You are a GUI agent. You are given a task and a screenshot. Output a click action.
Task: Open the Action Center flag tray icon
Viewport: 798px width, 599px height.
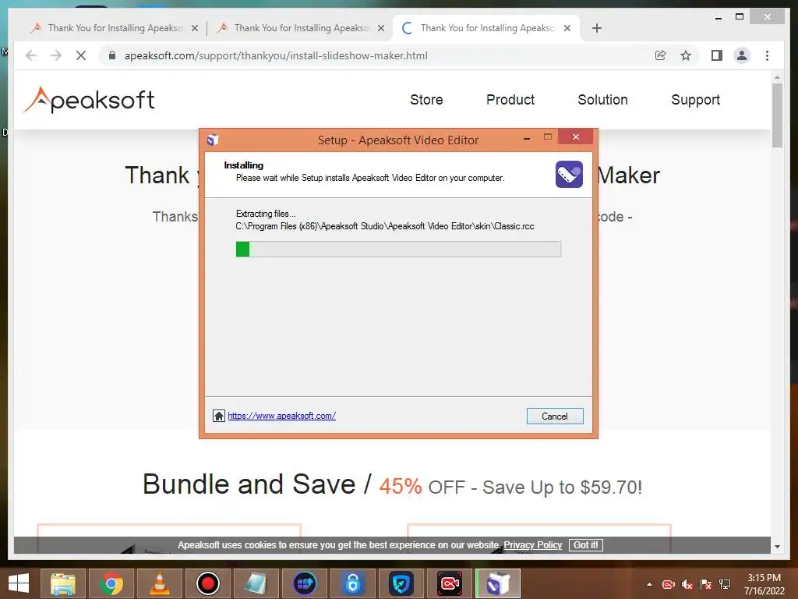pyautogui.click(x=706, y=584)
